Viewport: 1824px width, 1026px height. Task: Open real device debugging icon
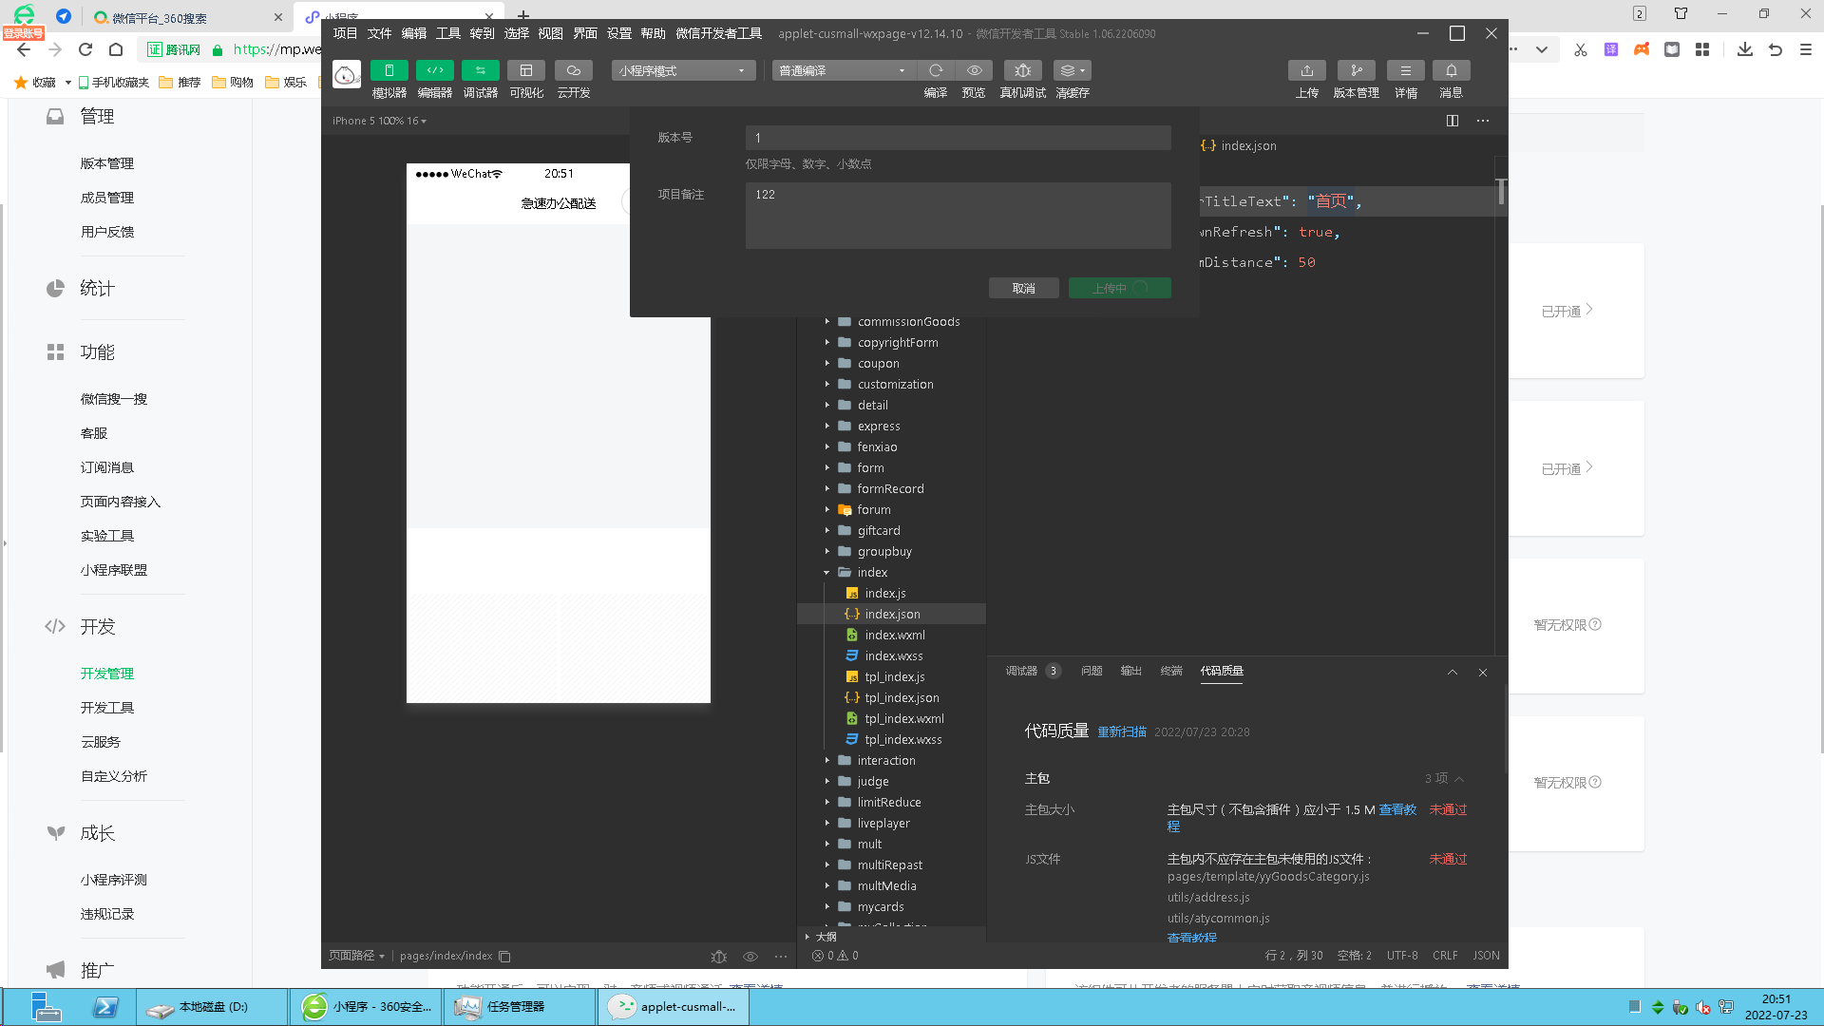point(1022,70)
